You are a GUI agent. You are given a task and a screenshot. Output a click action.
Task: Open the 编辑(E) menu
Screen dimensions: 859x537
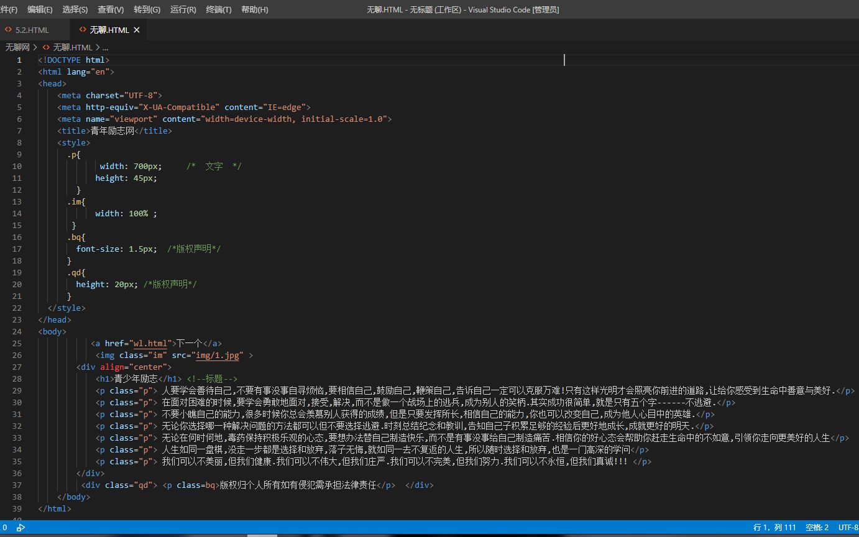tap(40, 9)
